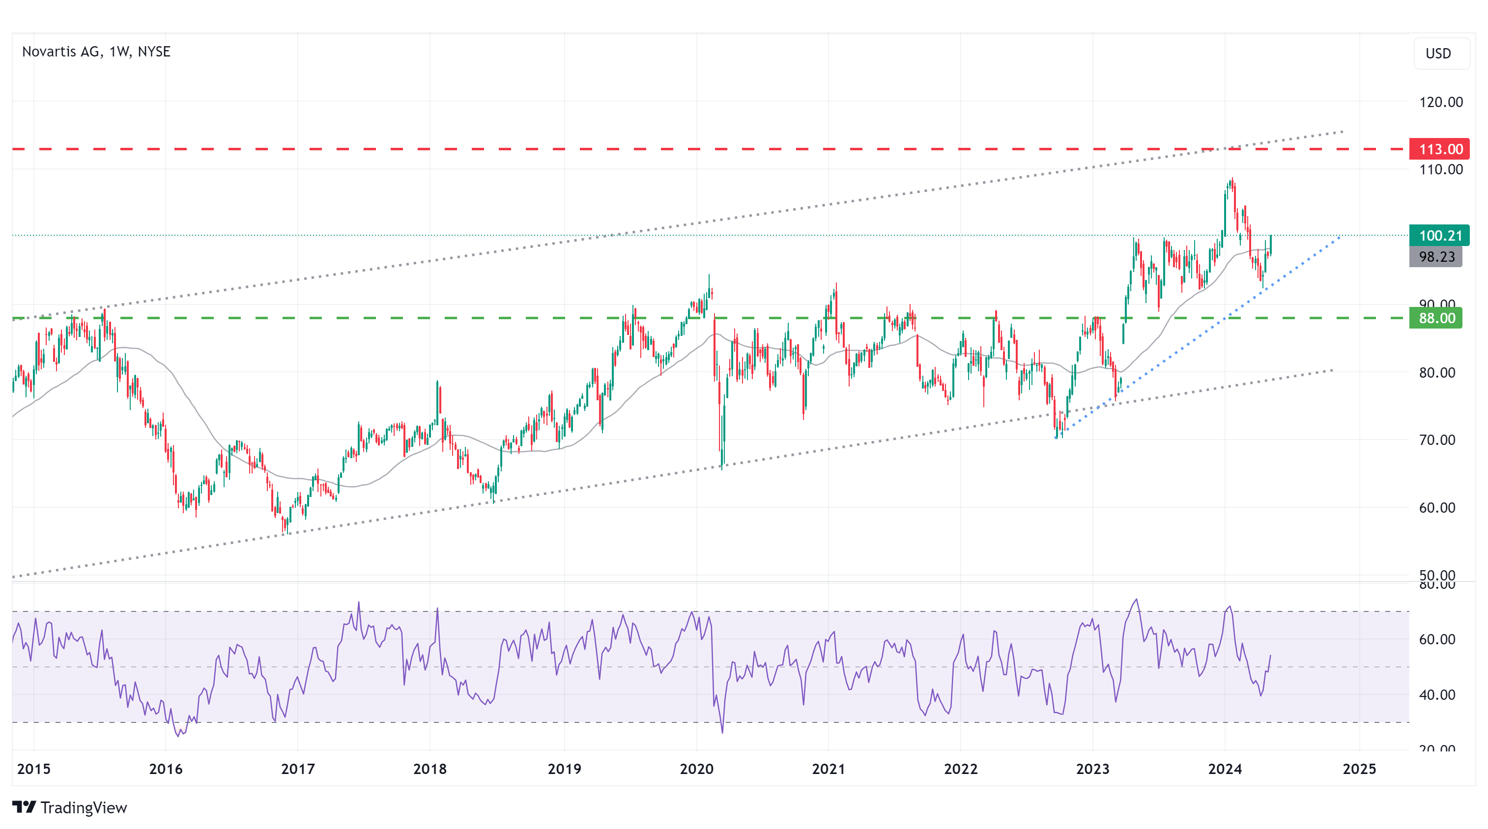1488x829 pixels.
Task: Click the 2019 label on time axis
Action: click(564, 769)
